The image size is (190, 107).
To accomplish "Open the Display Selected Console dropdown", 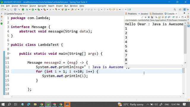I will click(x=179, y=17).
